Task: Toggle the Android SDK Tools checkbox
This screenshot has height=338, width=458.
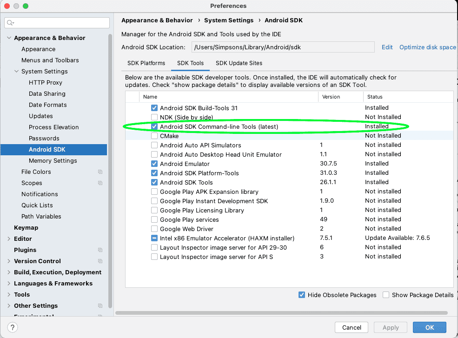Action: pyautogui.click(x=154, y=182)
